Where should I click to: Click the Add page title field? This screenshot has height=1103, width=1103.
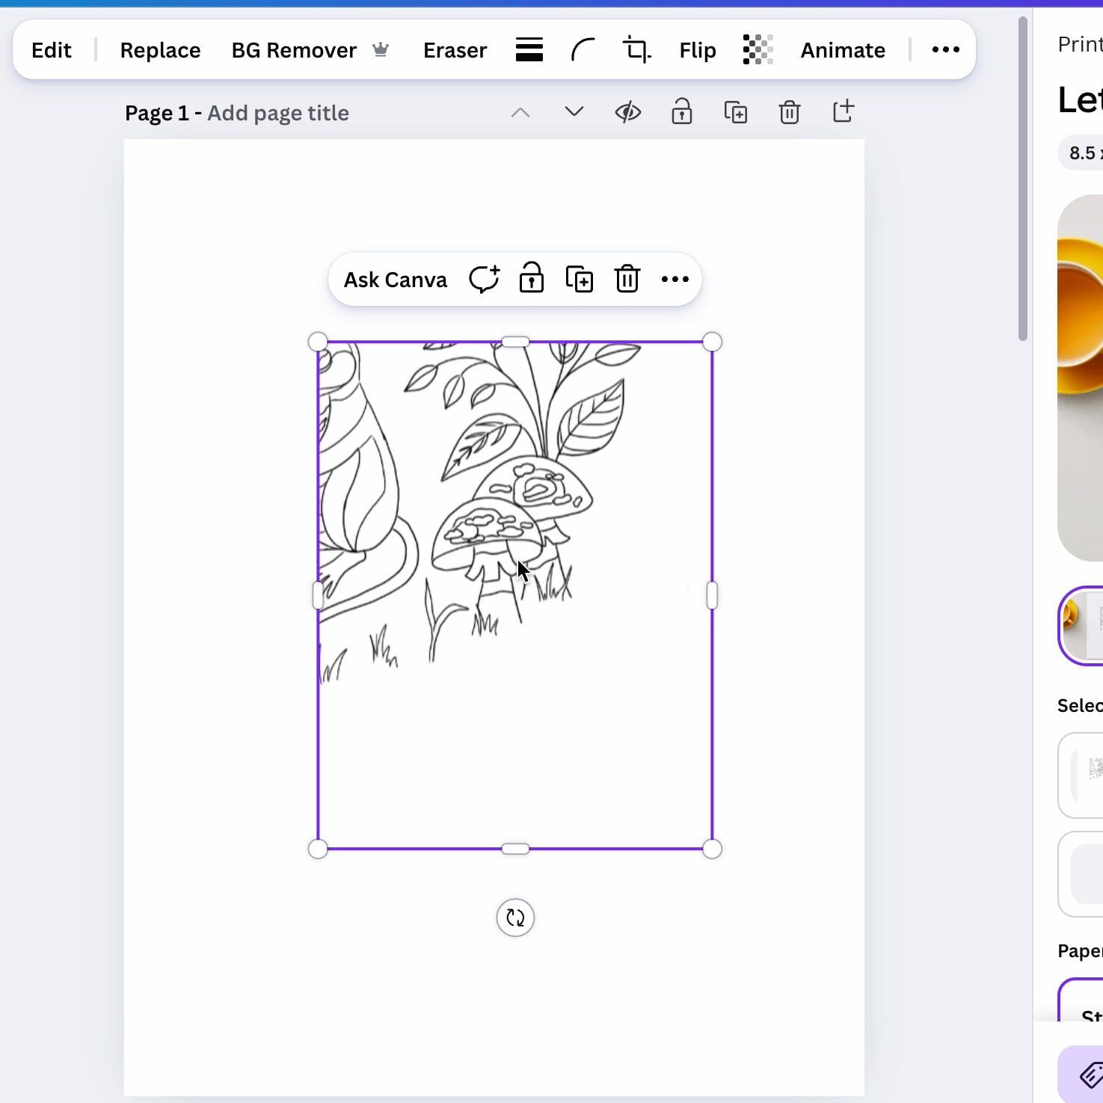[x=278, y=113]
